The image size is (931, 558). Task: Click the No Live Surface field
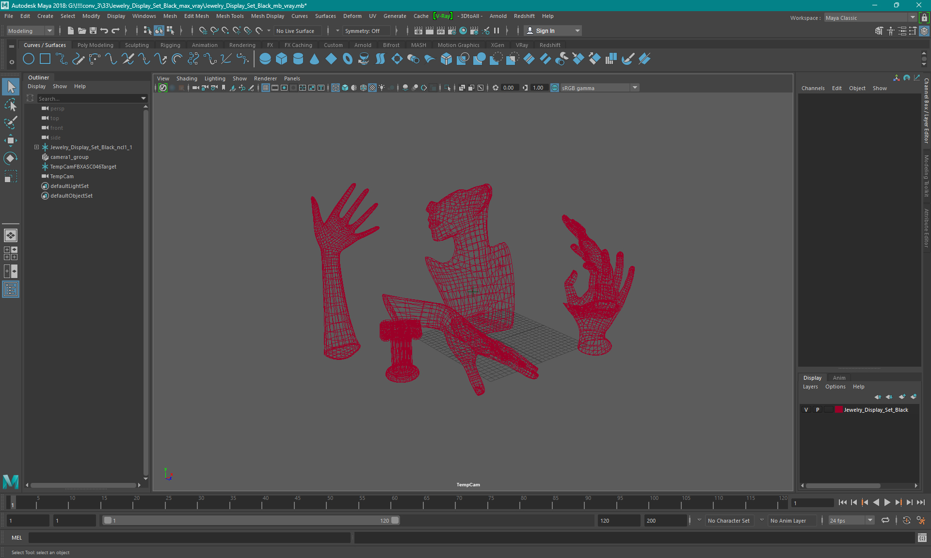tap(297, 31)
